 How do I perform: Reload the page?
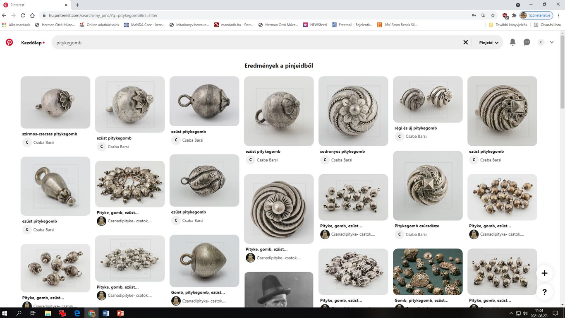click(23, 15)
